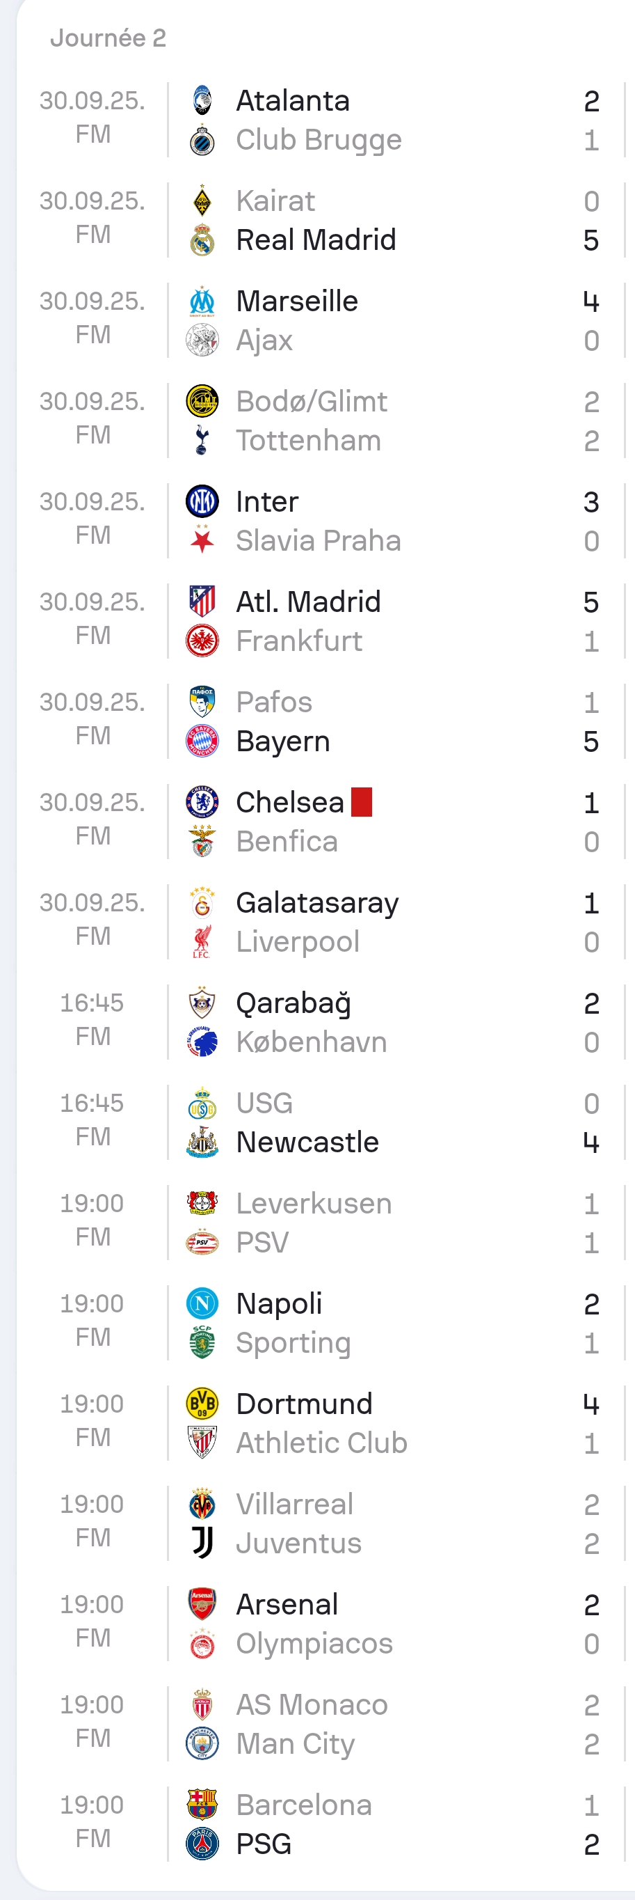Open the Tottenham team name

308,441
